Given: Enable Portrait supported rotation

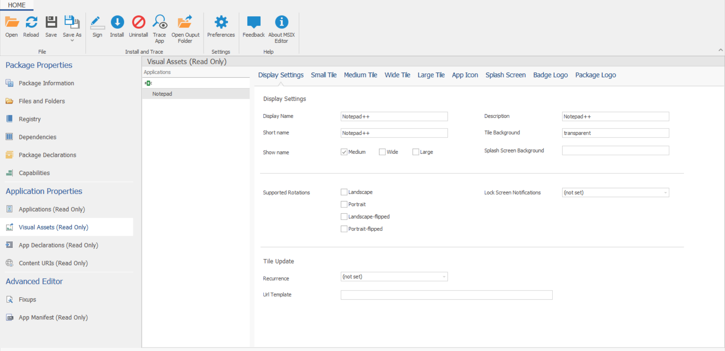Looking at the screenshot, I should pos(344,204).
